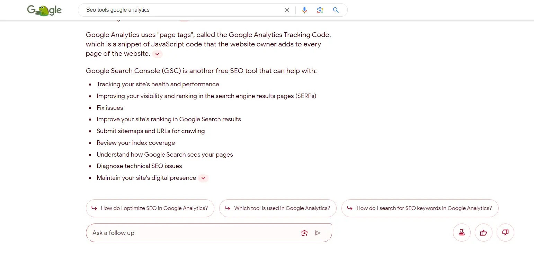Click the top search box text

(118, 10)
